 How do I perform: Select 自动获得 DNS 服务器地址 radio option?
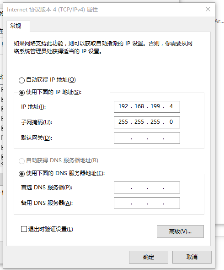[21, 161]
